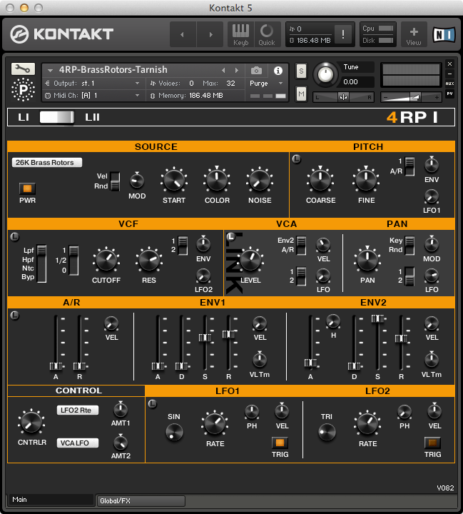This screenshot has width=463, height=514.
Task: Click the LFO1 RATE knob
Action: coord(215,423)
